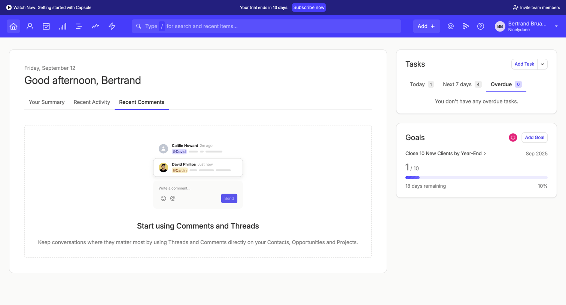
Task: Click the Write a comment field
Action: tap(198, 188)
